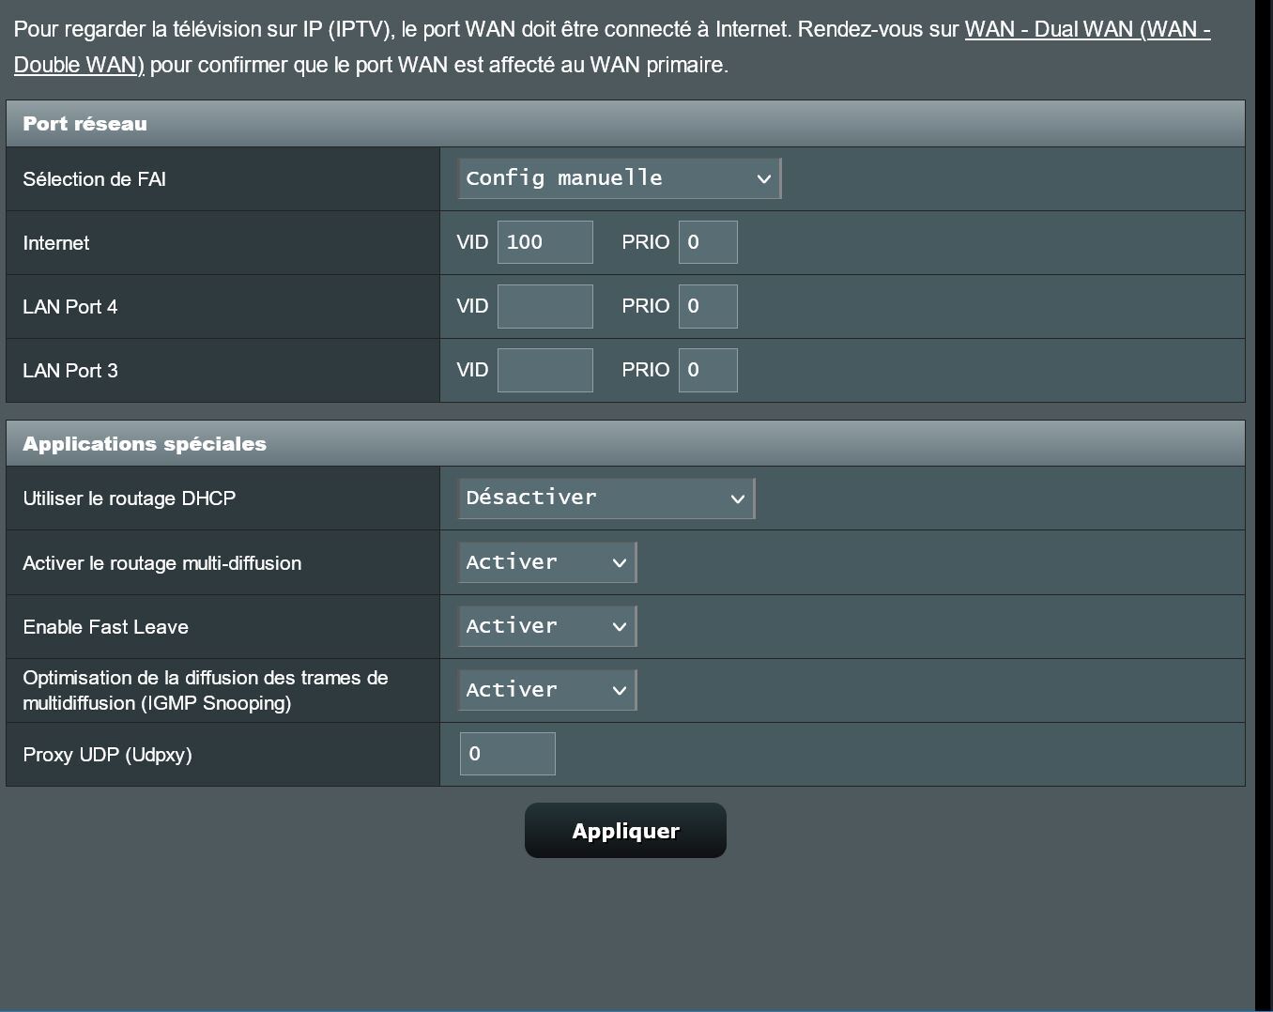Screen dimensions: 1273x1012
Task: Expand the Sélection de FAI dropdown
Action: [x=619, y=178]
